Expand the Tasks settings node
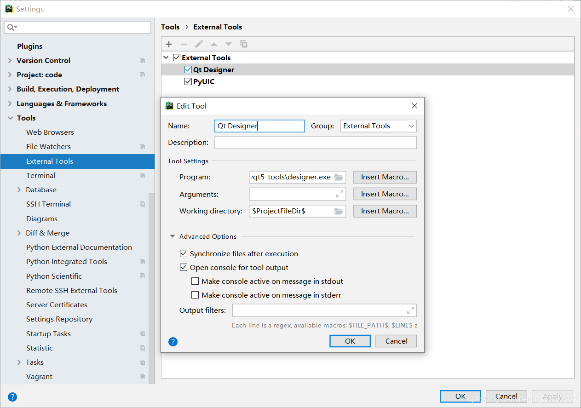 (19, 362)
